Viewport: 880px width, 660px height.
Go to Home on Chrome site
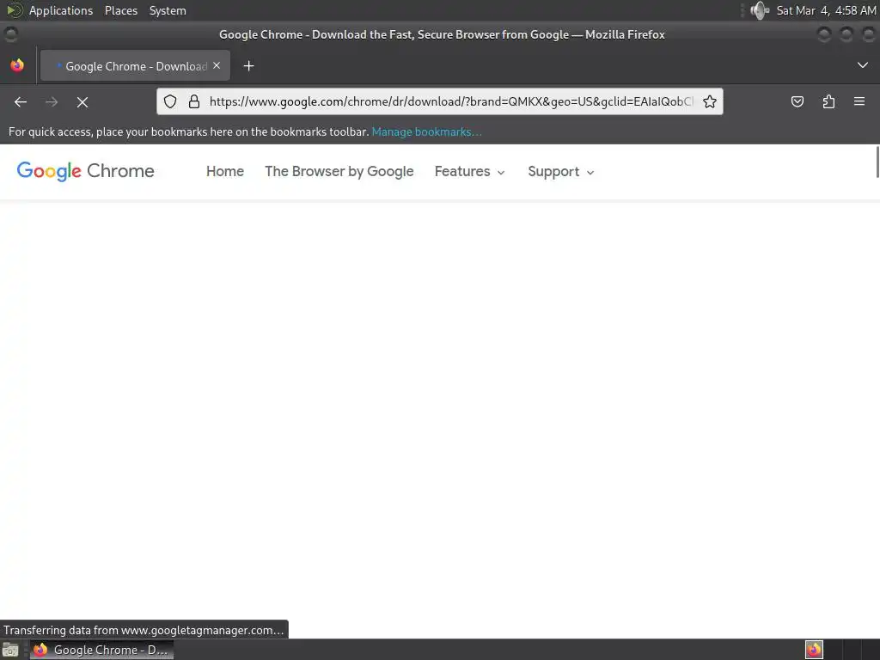coord(225,171)
